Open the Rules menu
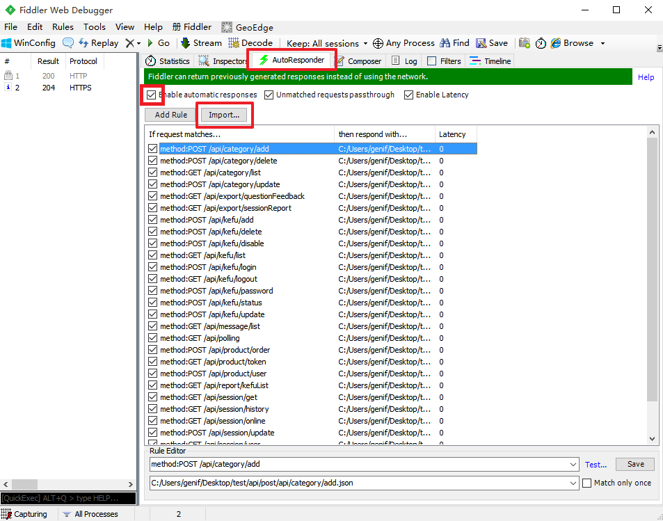The image size is (663, 521). [63, 27]
